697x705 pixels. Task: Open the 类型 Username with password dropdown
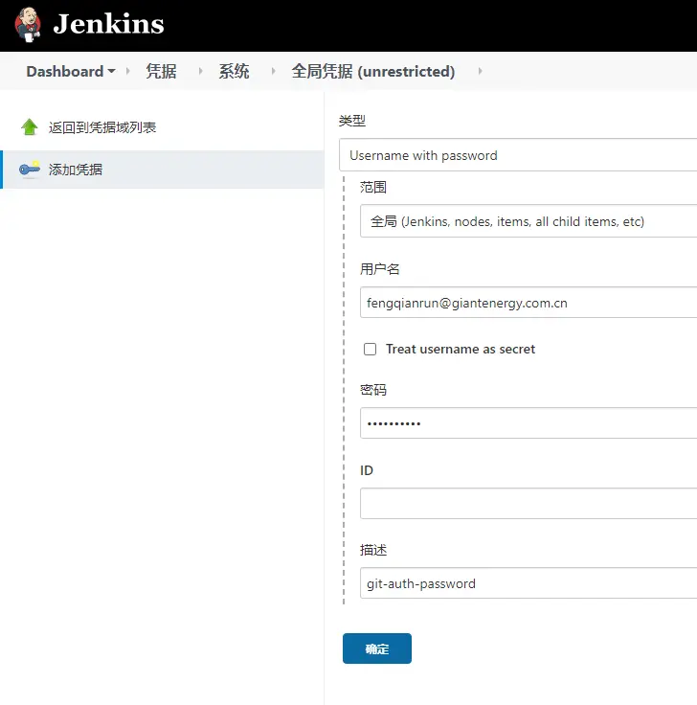click(x=517, y=155)
